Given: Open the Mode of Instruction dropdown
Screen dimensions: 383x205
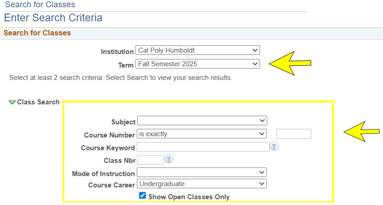Looking at the screenshot, I should (x=202, y=172).
